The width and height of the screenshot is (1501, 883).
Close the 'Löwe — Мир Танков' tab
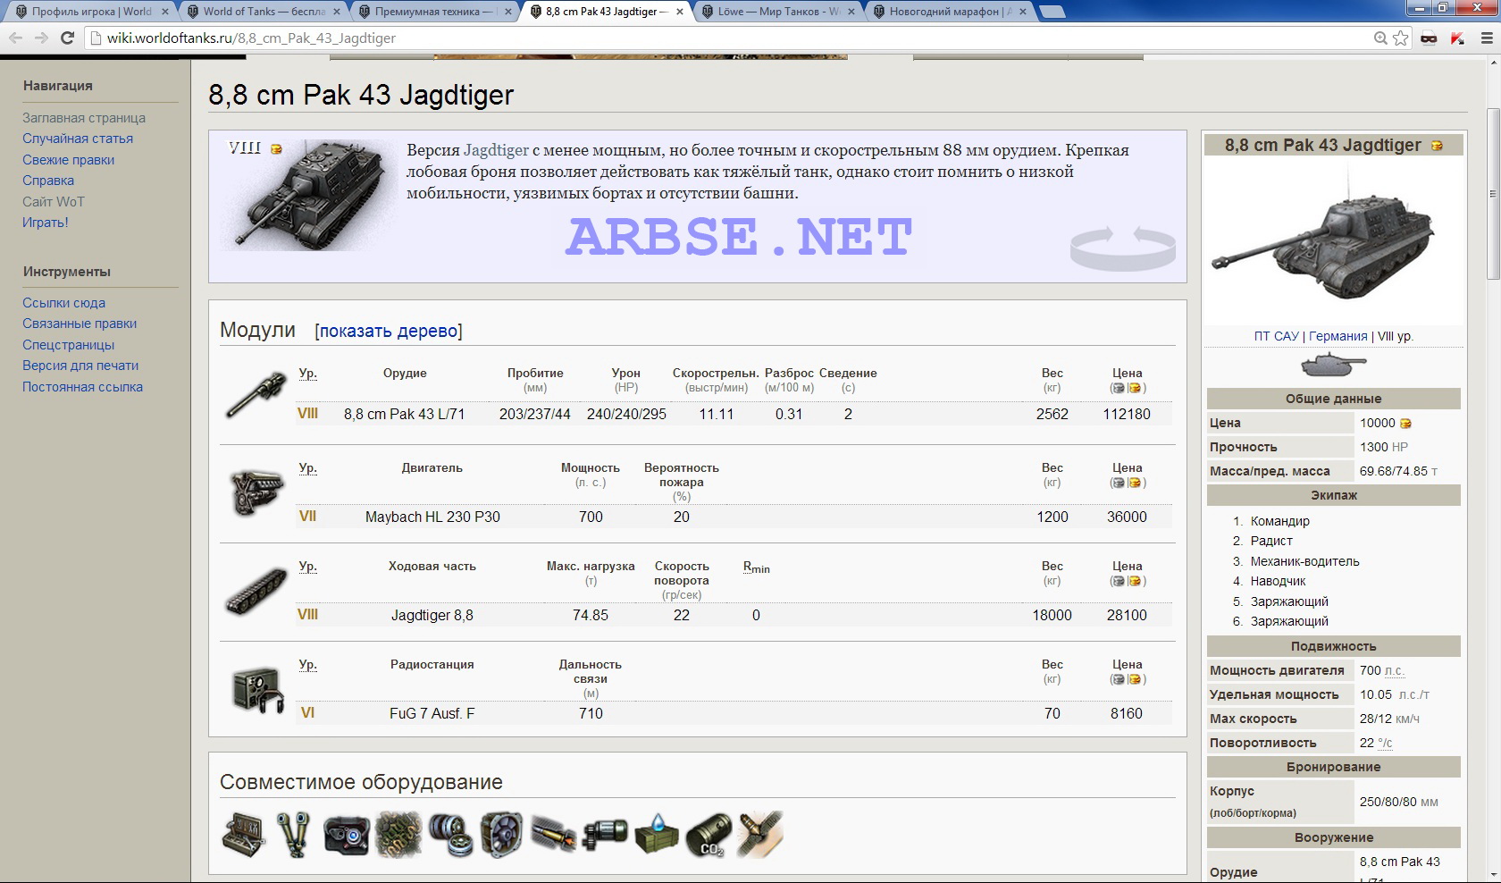pyautogui.click(x=851, y=12)
